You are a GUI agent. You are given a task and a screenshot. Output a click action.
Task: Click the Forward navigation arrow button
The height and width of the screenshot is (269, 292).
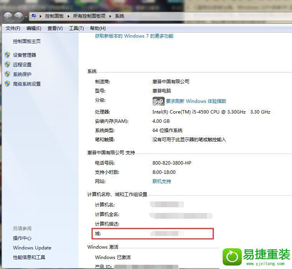point(19,17)
